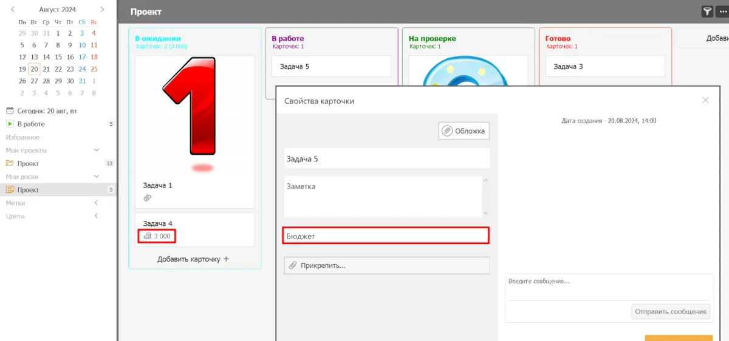Screen dimensions: 729x341
Task: Expand the Метки section
Action: [96, 203]
